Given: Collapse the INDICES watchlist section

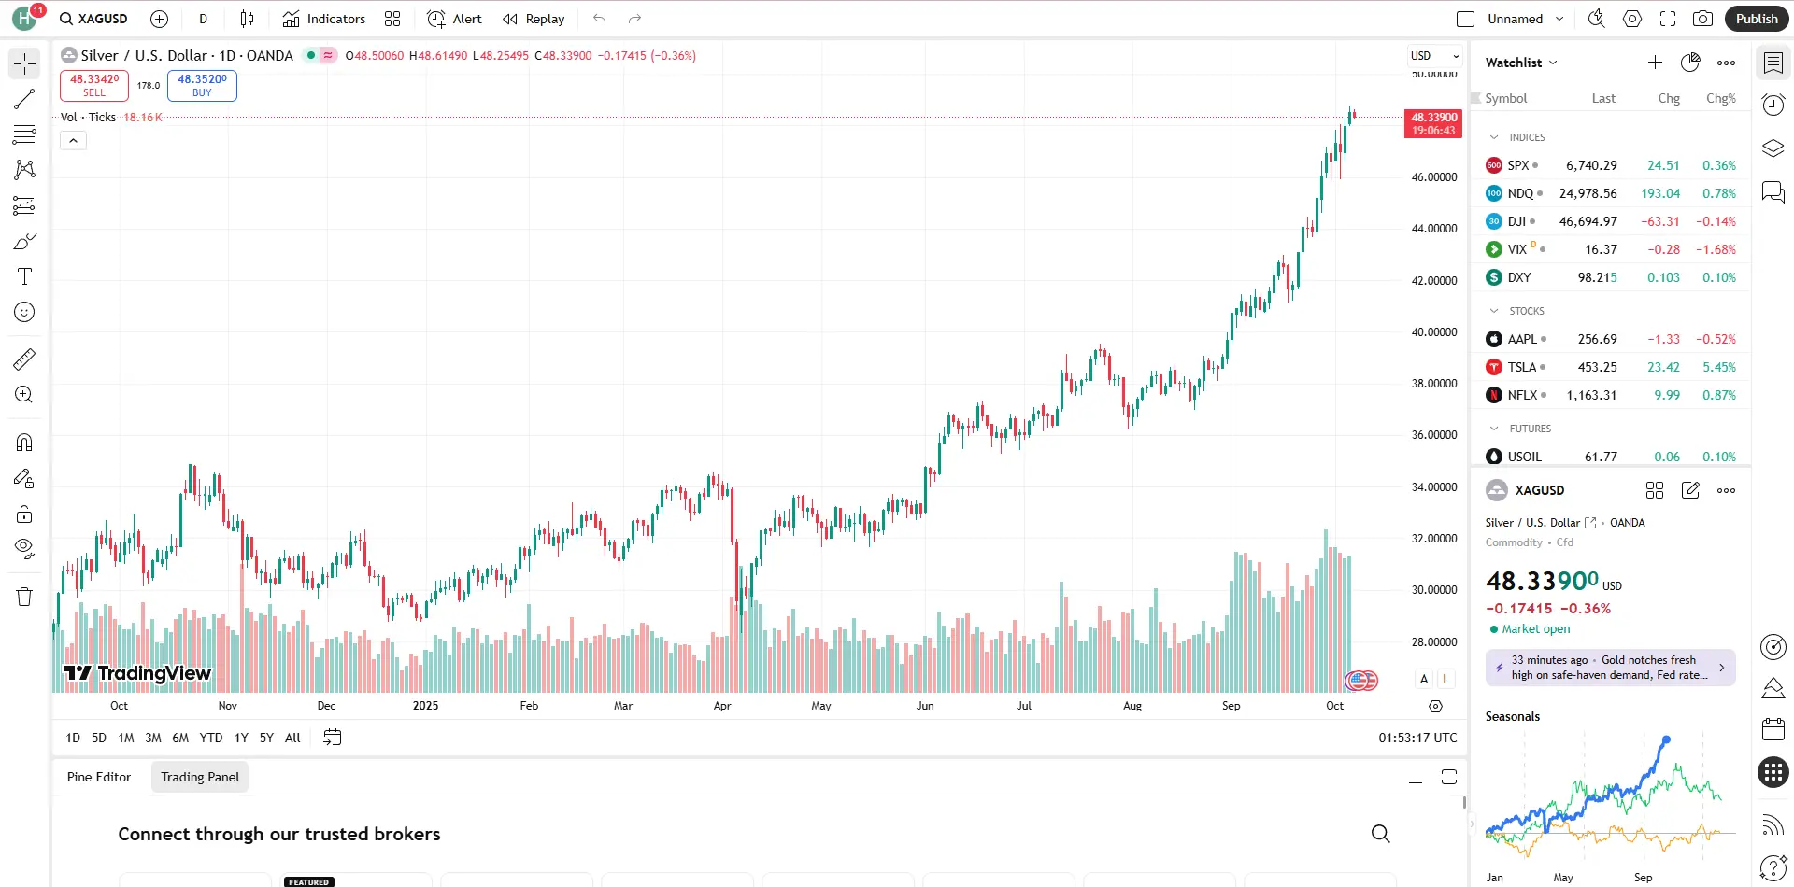Looking at the screenshot, I should tap(1494, 137).
